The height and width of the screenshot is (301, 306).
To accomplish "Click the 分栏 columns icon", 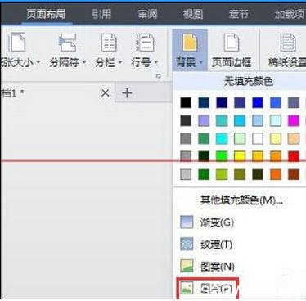I will [109, 43].
